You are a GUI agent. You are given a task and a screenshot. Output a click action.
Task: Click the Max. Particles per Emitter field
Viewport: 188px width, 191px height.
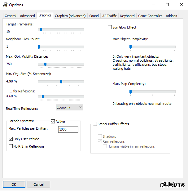[68, 129]
